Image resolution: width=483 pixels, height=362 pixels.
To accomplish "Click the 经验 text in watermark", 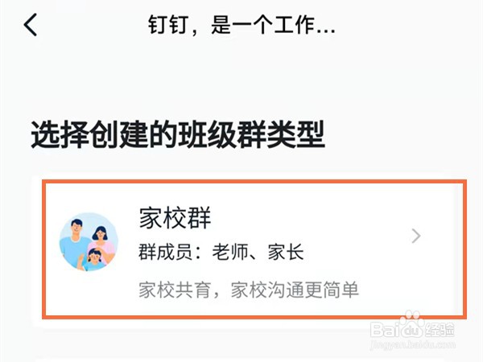I will [x=440, y=330].
